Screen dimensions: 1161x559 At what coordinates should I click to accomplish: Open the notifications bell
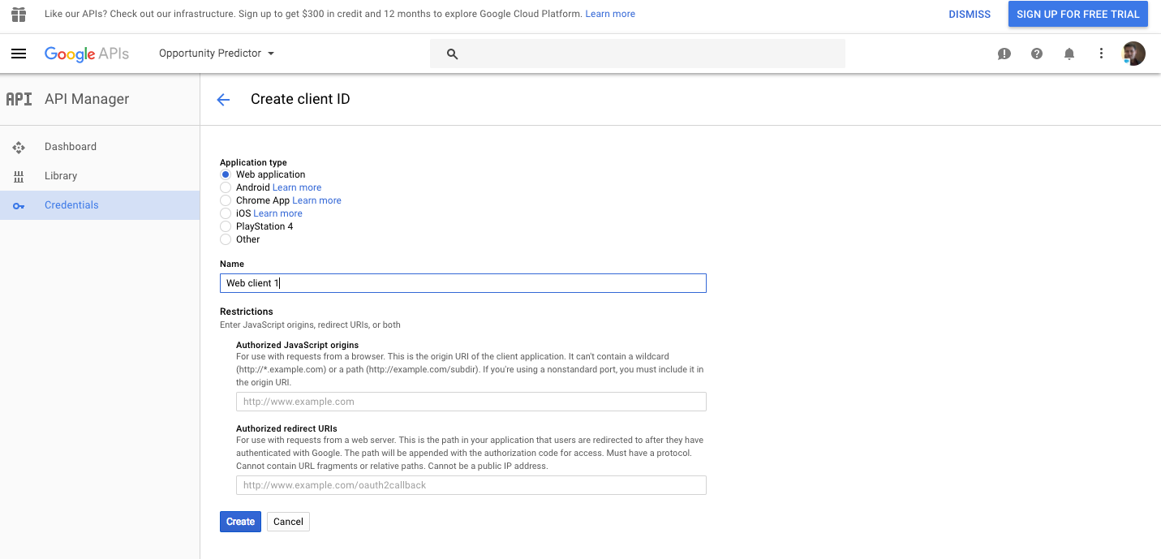[x=1069, y=54]
